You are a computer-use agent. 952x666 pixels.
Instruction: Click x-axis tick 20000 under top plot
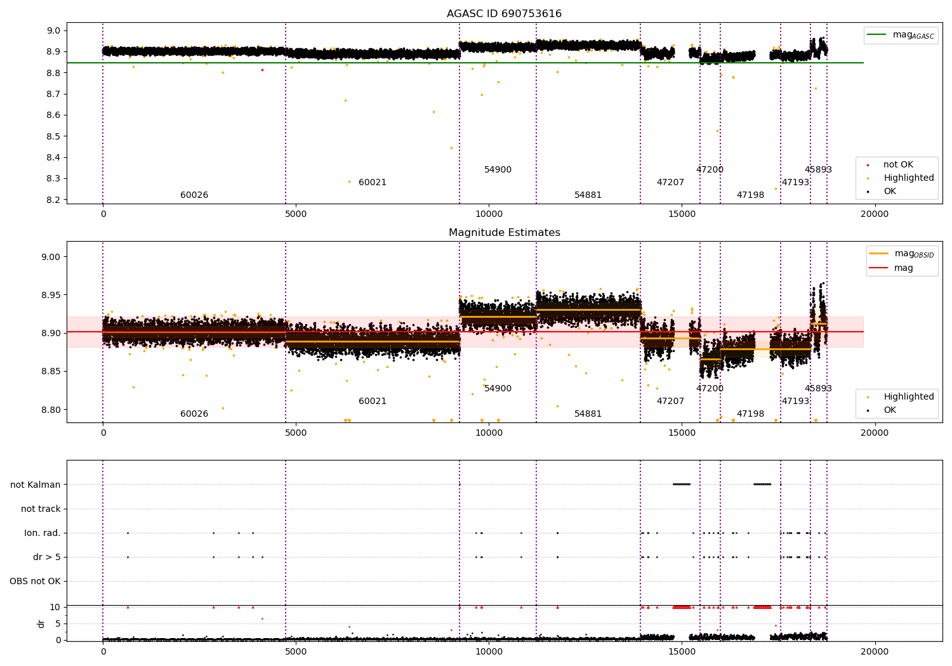(875, 214)
